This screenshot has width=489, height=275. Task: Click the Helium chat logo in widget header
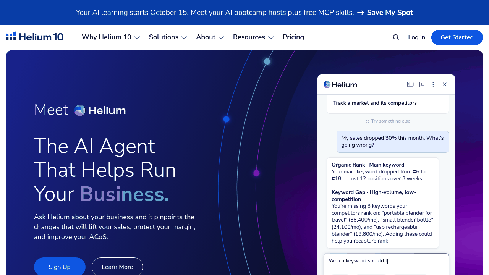(x=340, y=84)
